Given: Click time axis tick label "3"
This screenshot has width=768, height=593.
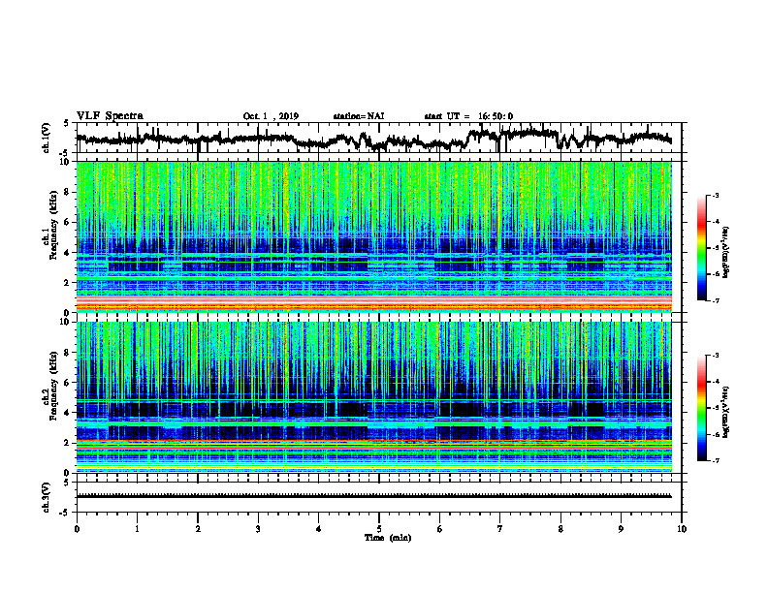Looking at the screenshot, I should 258,529.
